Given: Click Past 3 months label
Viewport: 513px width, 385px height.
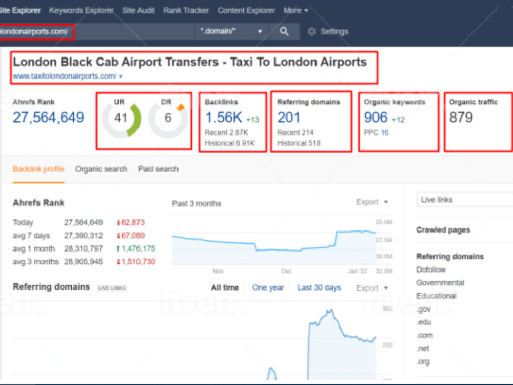Looking at the screenshot, I should pos(196,204).
